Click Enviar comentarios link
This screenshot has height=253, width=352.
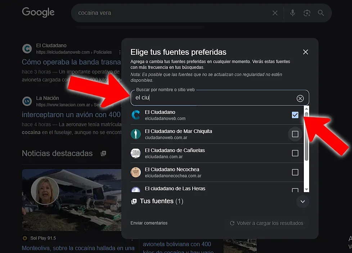tap(149, 223)
